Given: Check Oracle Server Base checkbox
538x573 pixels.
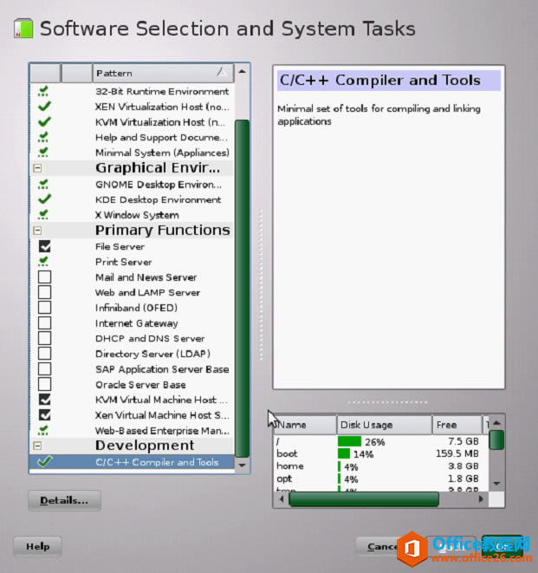Looking at the screenshot, I should [44, 384].
